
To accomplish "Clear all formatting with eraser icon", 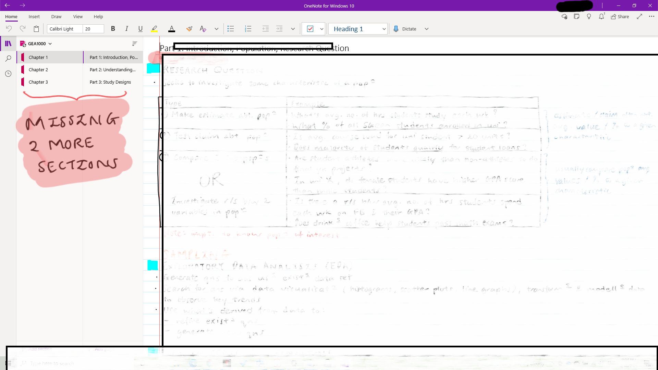I will point(203,29).
